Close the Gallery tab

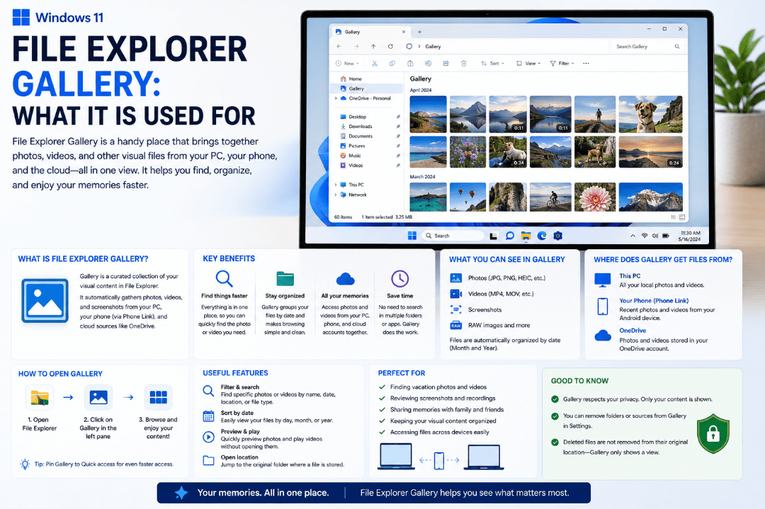404,32
